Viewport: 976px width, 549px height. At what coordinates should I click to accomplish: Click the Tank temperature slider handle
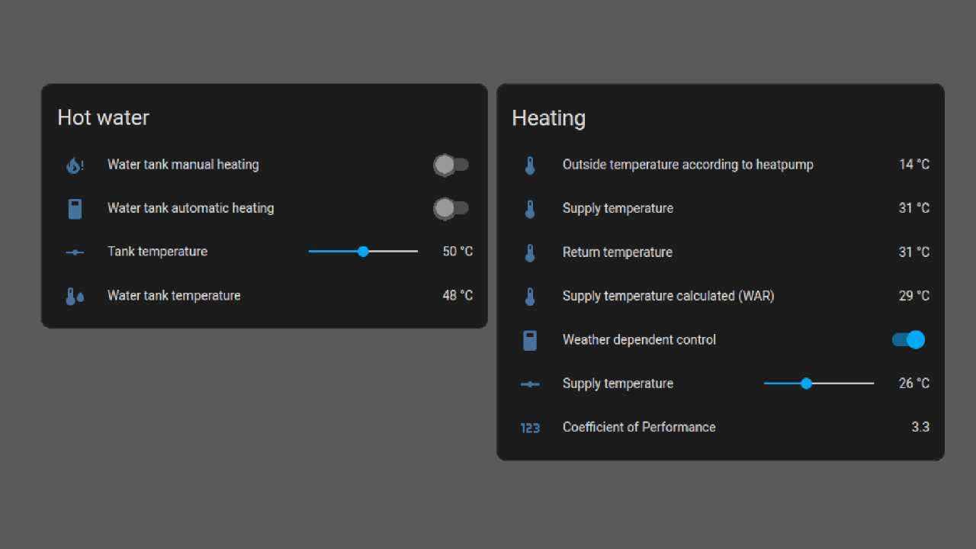click(x=363, y=252)
